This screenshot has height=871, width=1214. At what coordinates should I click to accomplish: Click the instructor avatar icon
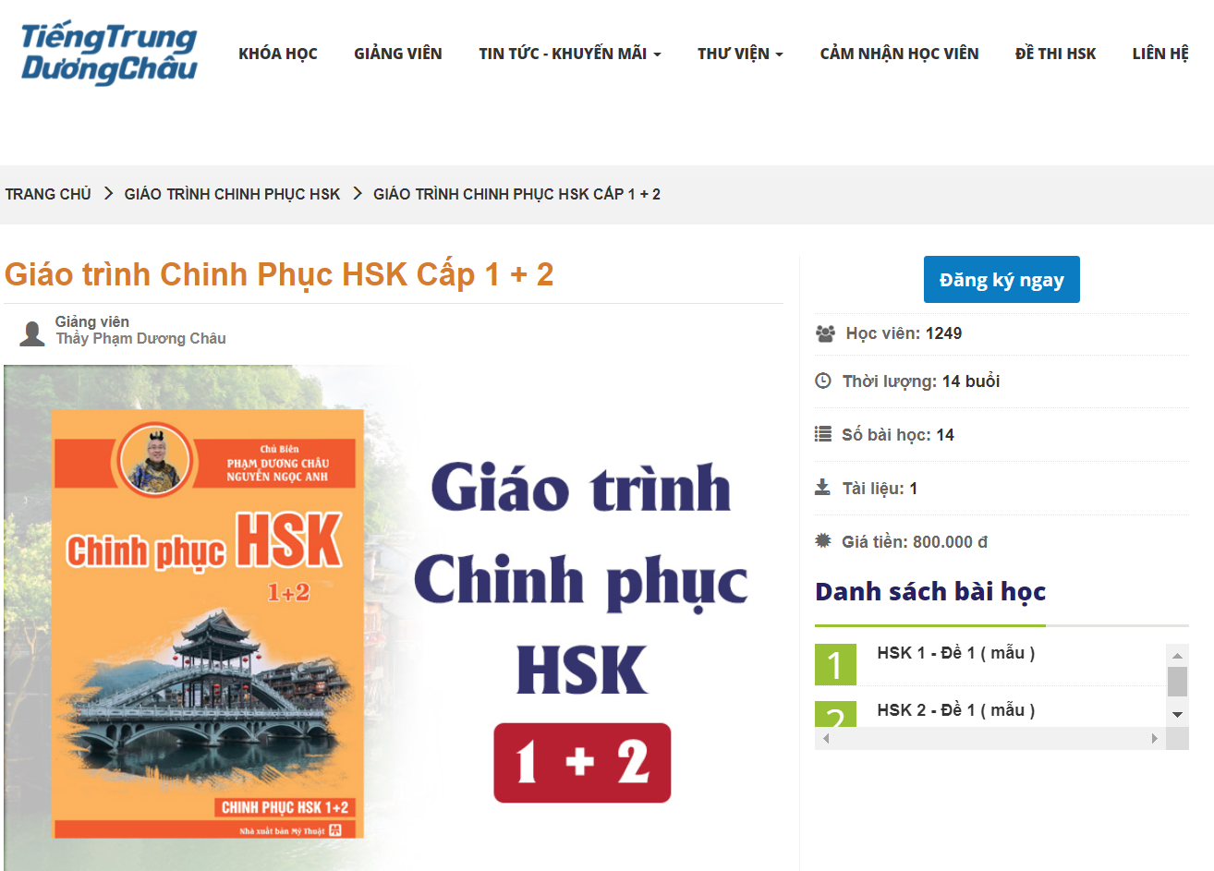(32, 333)
